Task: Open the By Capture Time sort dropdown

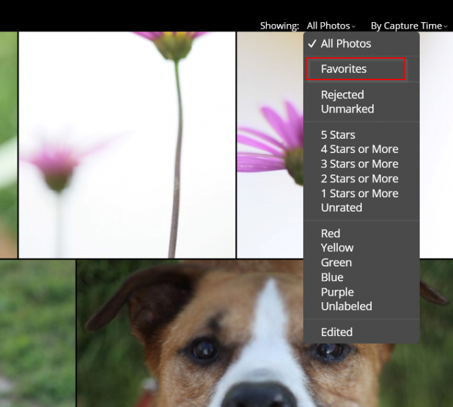Action: coord(409,26)
